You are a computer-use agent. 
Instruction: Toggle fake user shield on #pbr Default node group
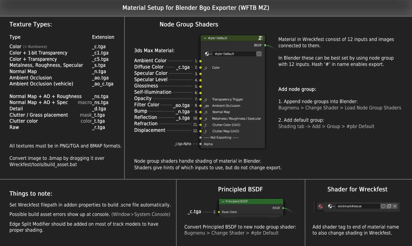point(259,54)
